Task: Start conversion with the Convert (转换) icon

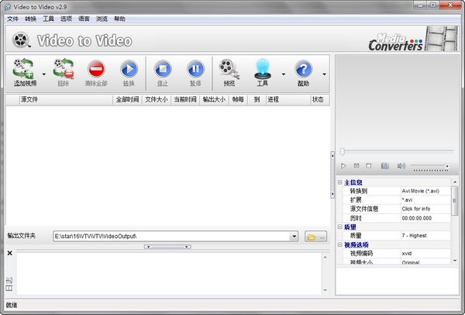Action: coord(129,70)
